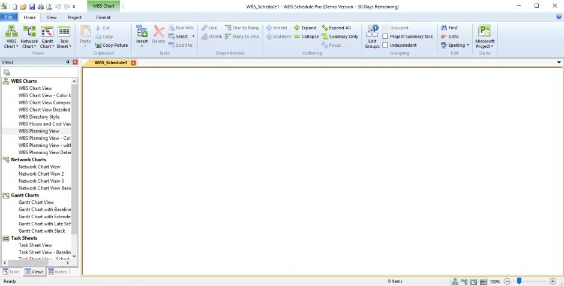
Task: Select the WBS Chart contextual tab
Action: tap(104, 6)
